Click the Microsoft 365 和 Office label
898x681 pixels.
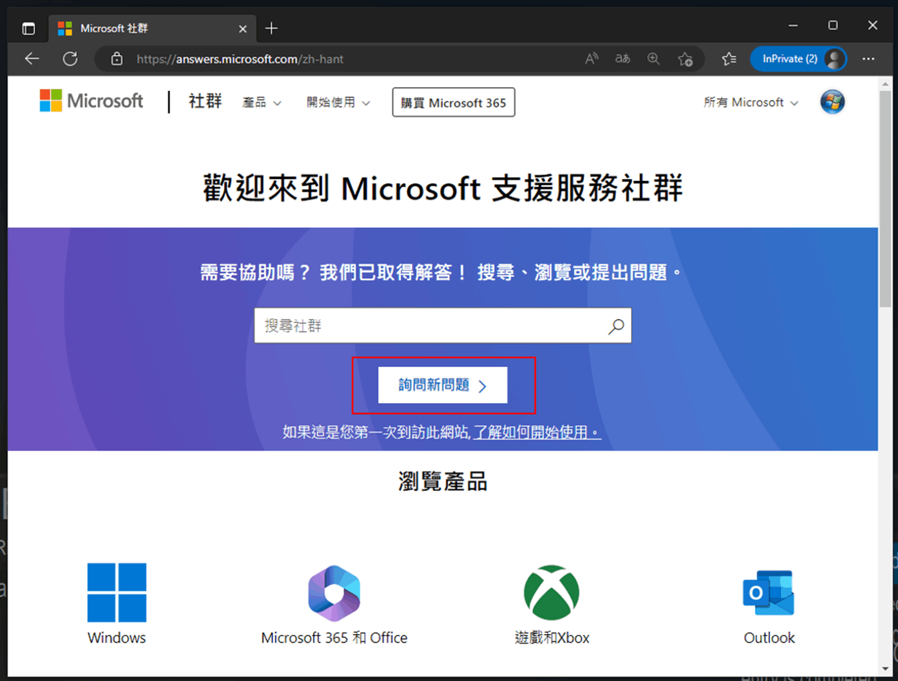[x=334, y=638]
